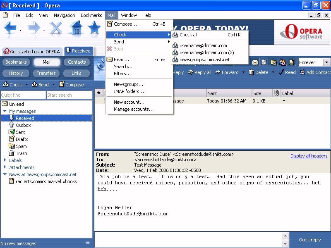The width and height of the screenshot is (331, 248).
Task: Open Back button history dropdown arrow
Action: [x=20, y=30]
